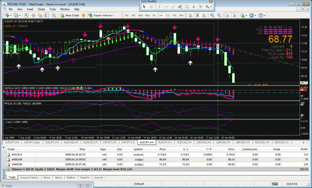Open the Navigator panel icon
This screenshot has height=188, width=312.
(x=40, y=15)
